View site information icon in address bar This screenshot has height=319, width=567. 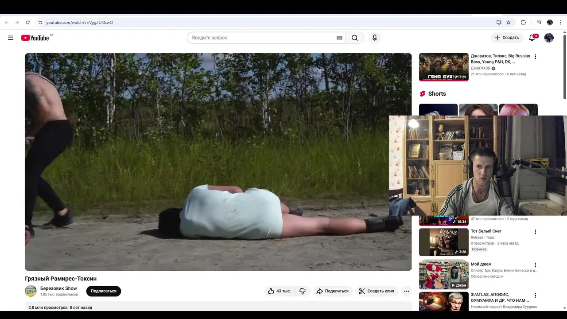tap(40, 23)
